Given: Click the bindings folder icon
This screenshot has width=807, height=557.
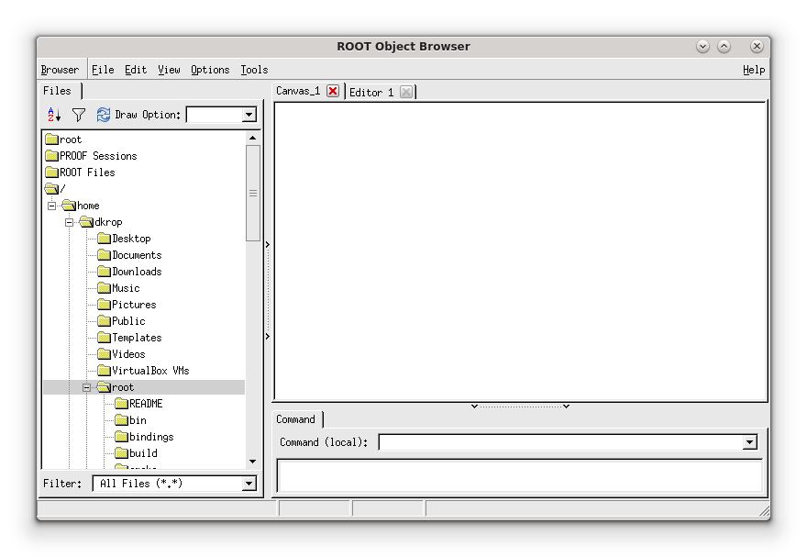Looking at the screenshot, I should (121, 437).
